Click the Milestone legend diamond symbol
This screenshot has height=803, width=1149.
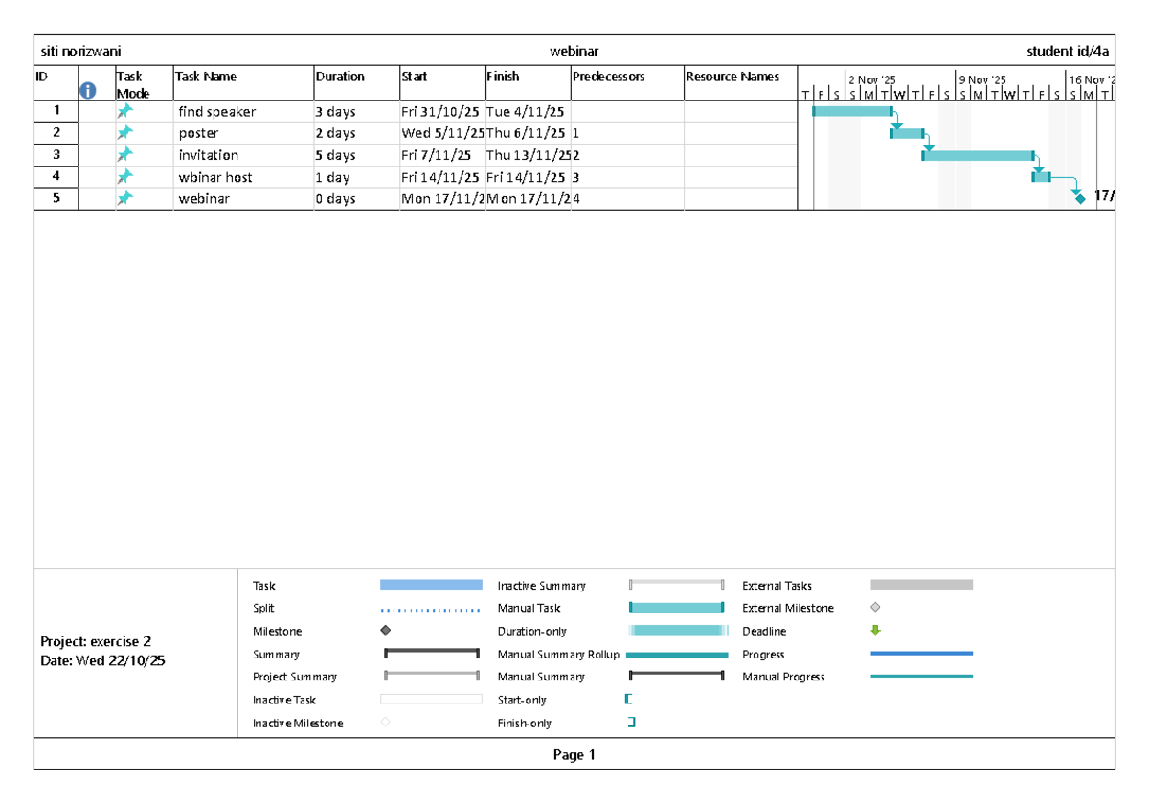pyautogui.click(x=385, y=631)
